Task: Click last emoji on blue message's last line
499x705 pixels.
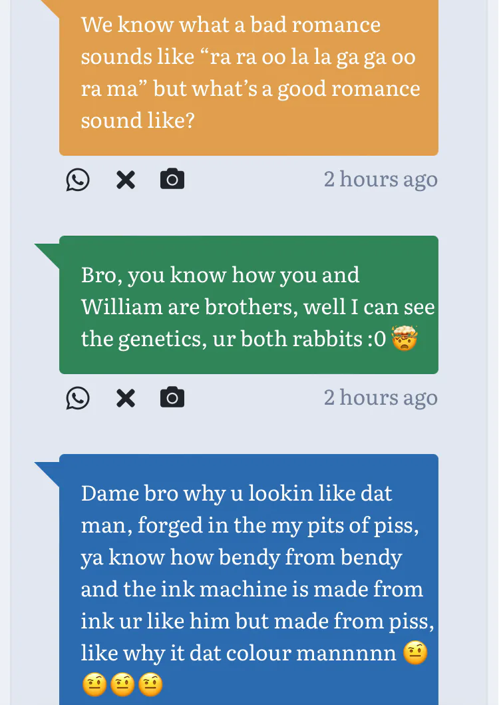Action: click(x=150, y=685)
